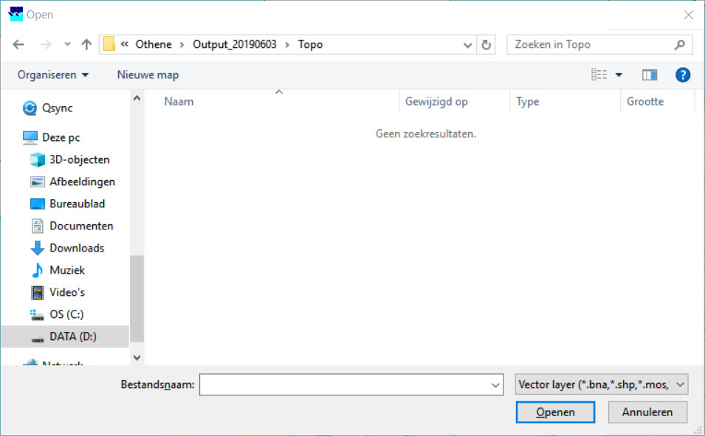The image size is (705, 436).
Task: Click the Bestandsnaam text field
Action: click(x=343, y=384)
